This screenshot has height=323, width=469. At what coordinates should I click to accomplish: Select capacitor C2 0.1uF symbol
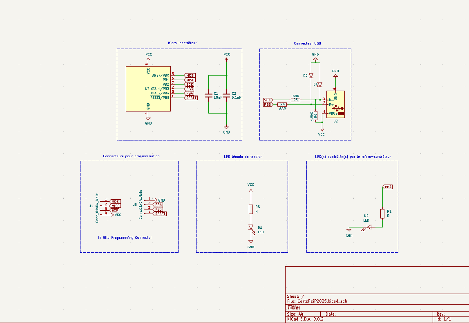[x=227, y=95]
